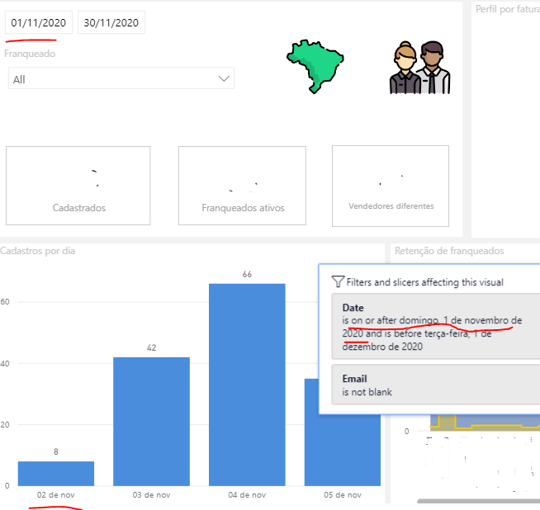Select the Cadastrados card
540x510 pixels.
pos(78,186)
